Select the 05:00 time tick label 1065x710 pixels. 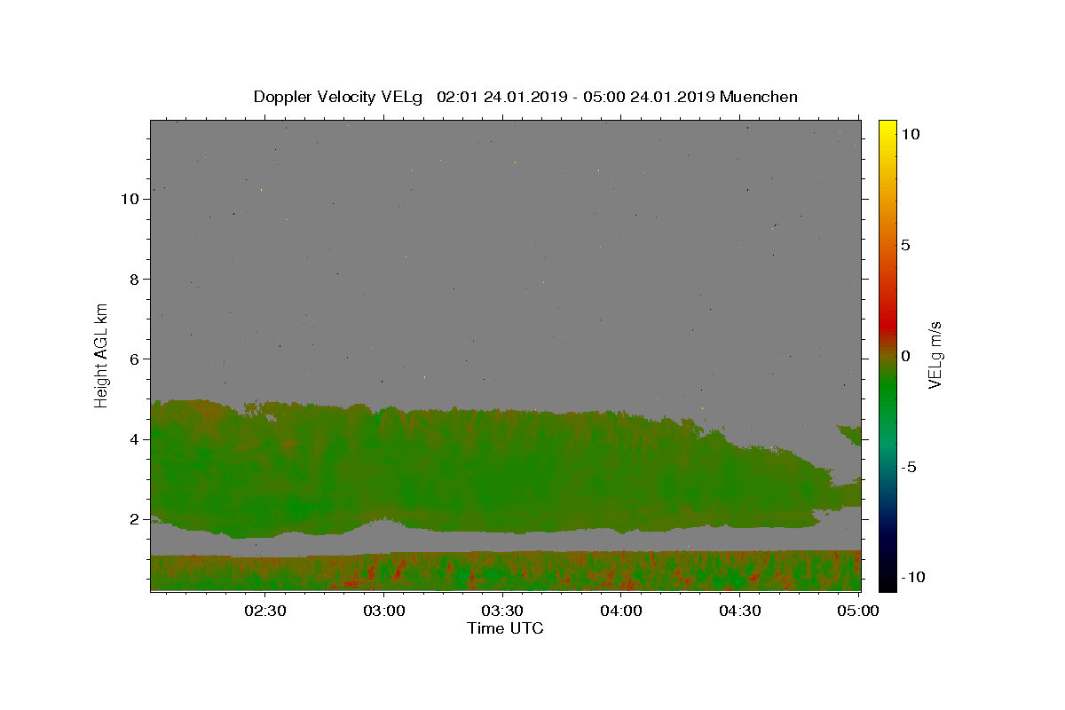[x=858, y=611]
